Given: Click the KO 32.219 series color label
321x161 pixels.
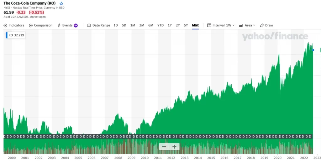Looking at the screenshot, I should pyautogui.click(x=16, y=35).
